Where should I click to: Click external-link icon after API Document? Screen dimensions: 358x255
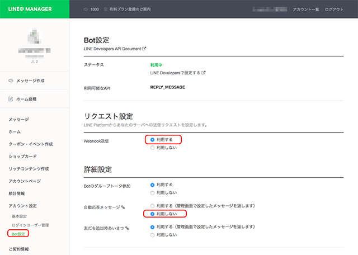coord(144,49)
